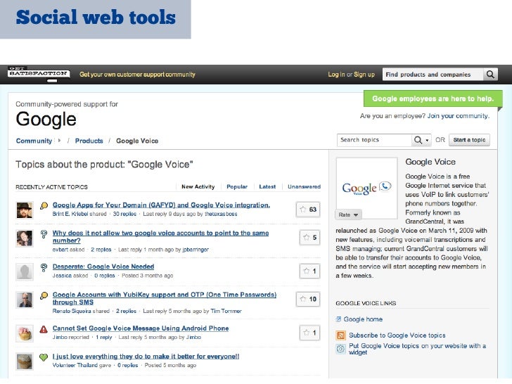
Task: Click thetexasboss username link
Action: pos(221,214)
